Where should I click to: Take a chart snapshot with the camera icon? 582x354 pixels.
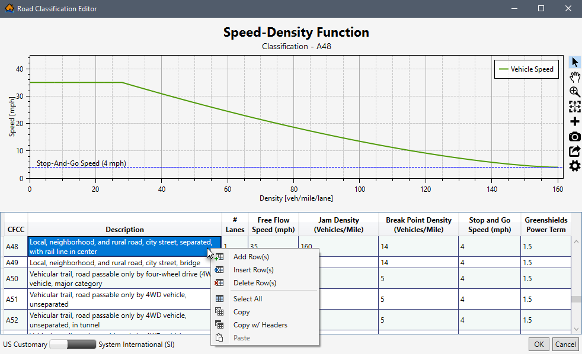(574, 136)
